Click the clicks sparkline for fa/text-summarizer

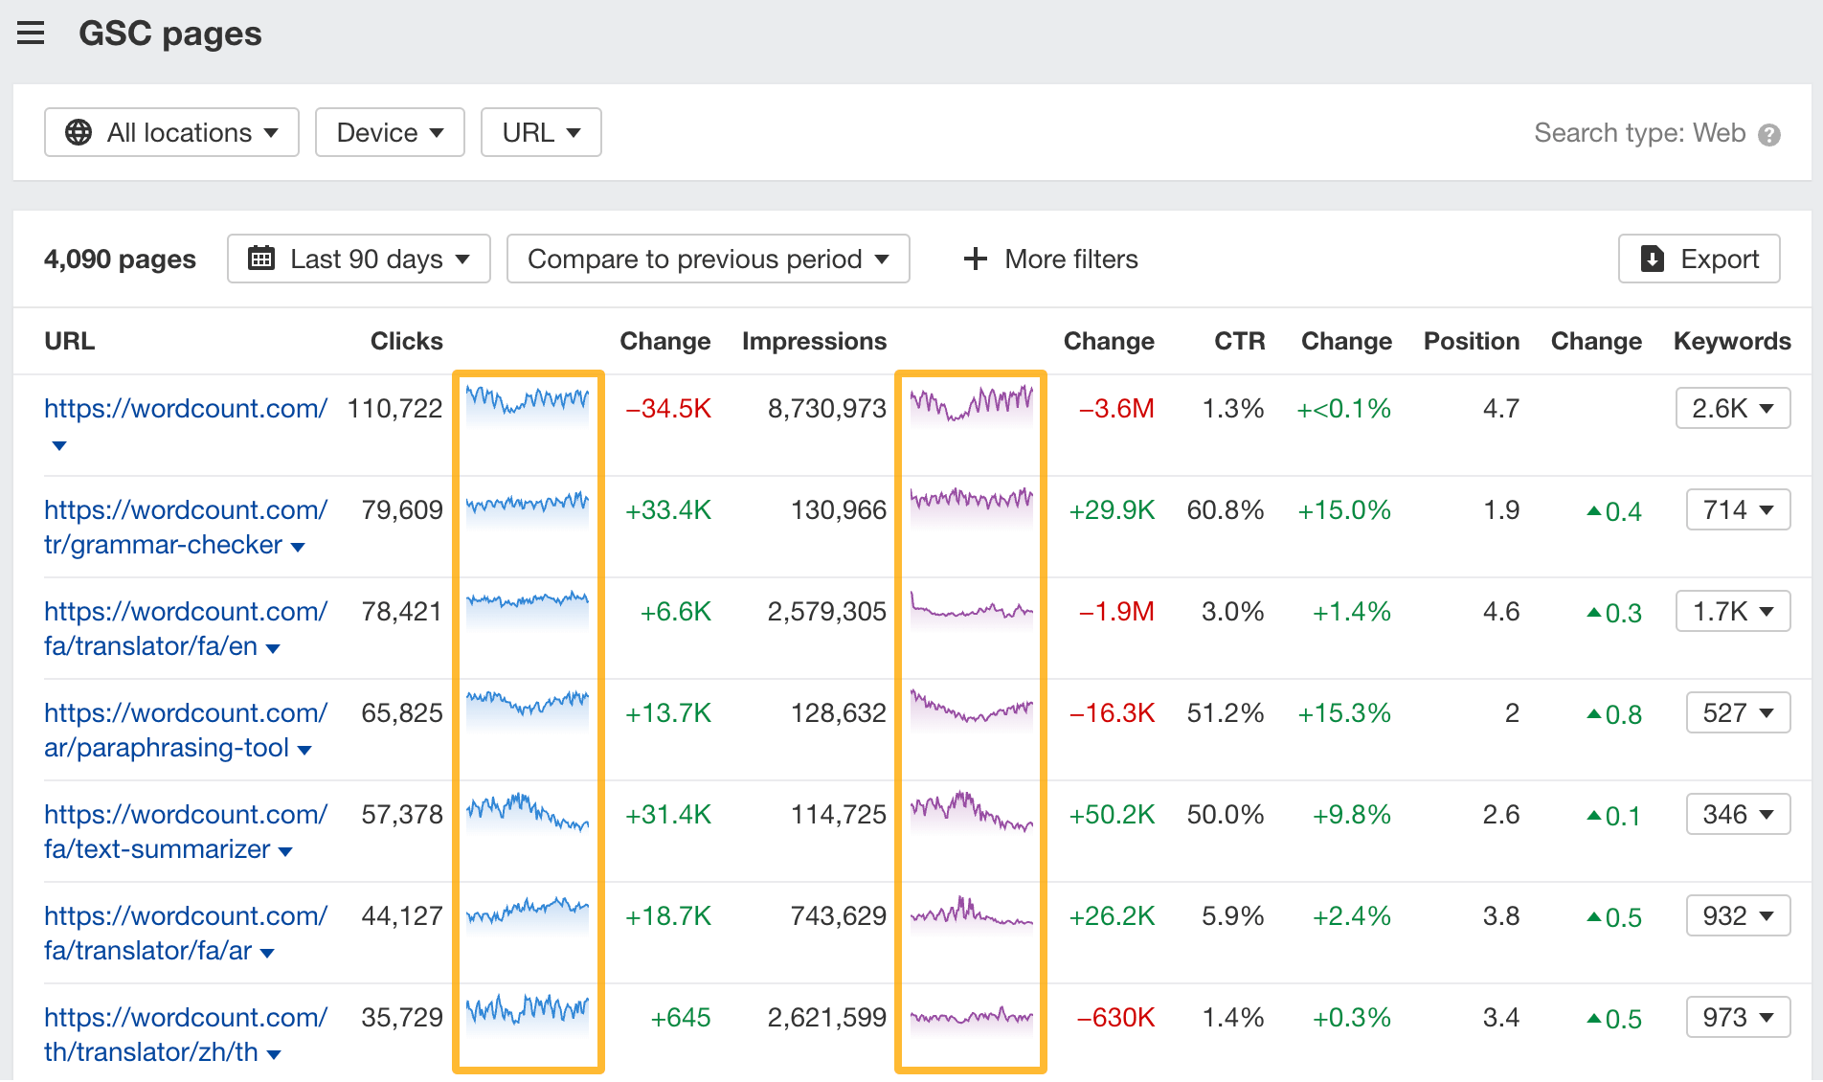tap(528, 813)
